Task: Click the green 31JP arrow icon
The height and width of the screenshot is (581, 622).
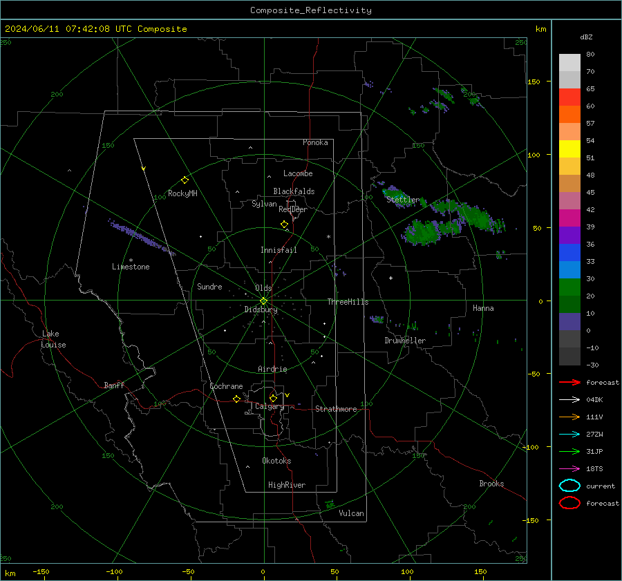Action: pos(569,451)
